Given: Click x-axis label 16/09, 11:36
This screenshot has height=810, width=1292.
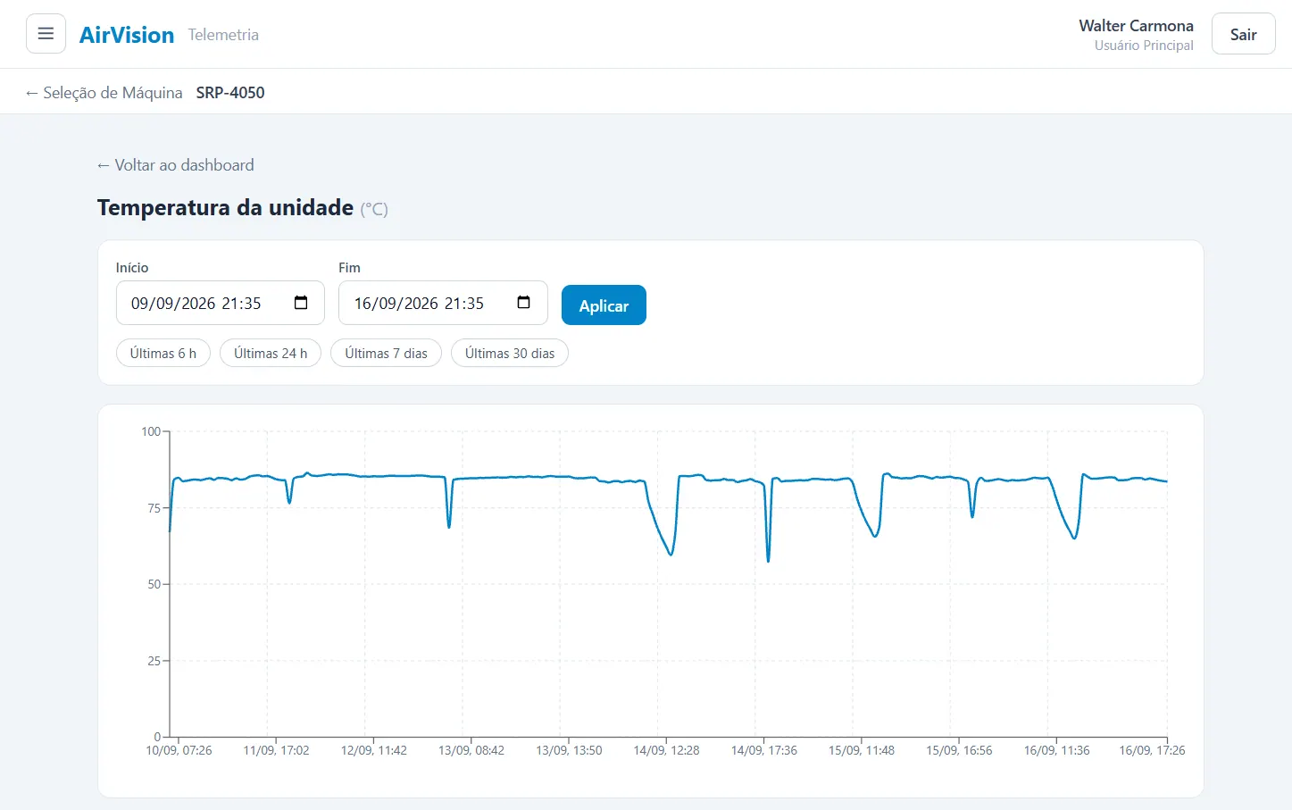Looking at the screenshot, I should click(1056, 751).
